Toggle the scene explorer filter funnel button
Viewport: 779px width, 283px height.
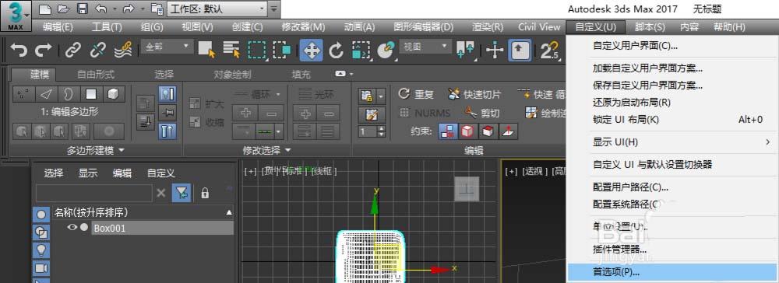coord(182,193)
